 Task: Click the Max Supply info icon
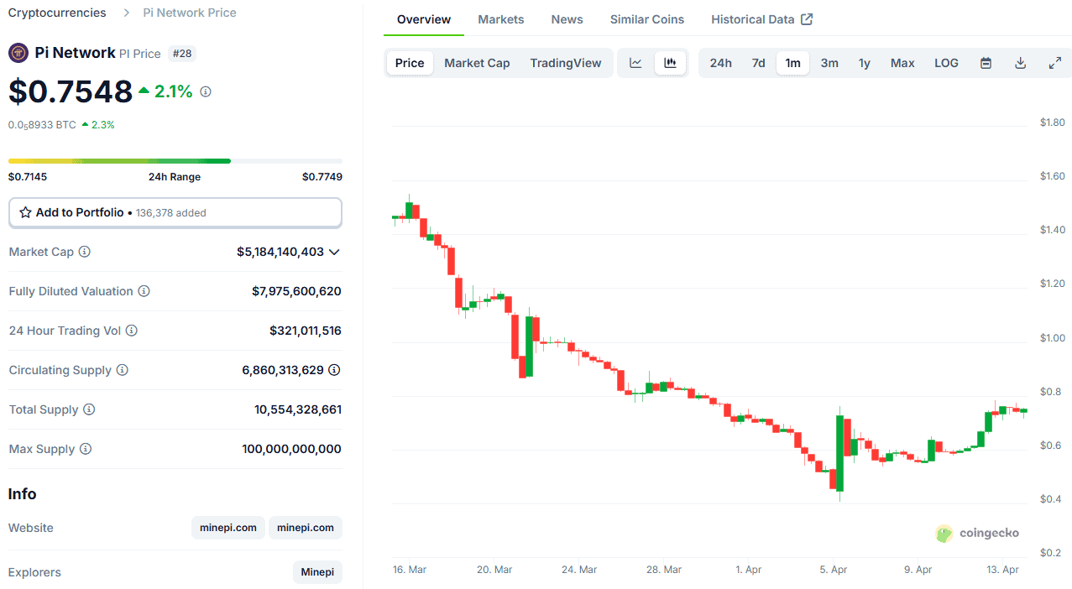[x=86, y=449]
